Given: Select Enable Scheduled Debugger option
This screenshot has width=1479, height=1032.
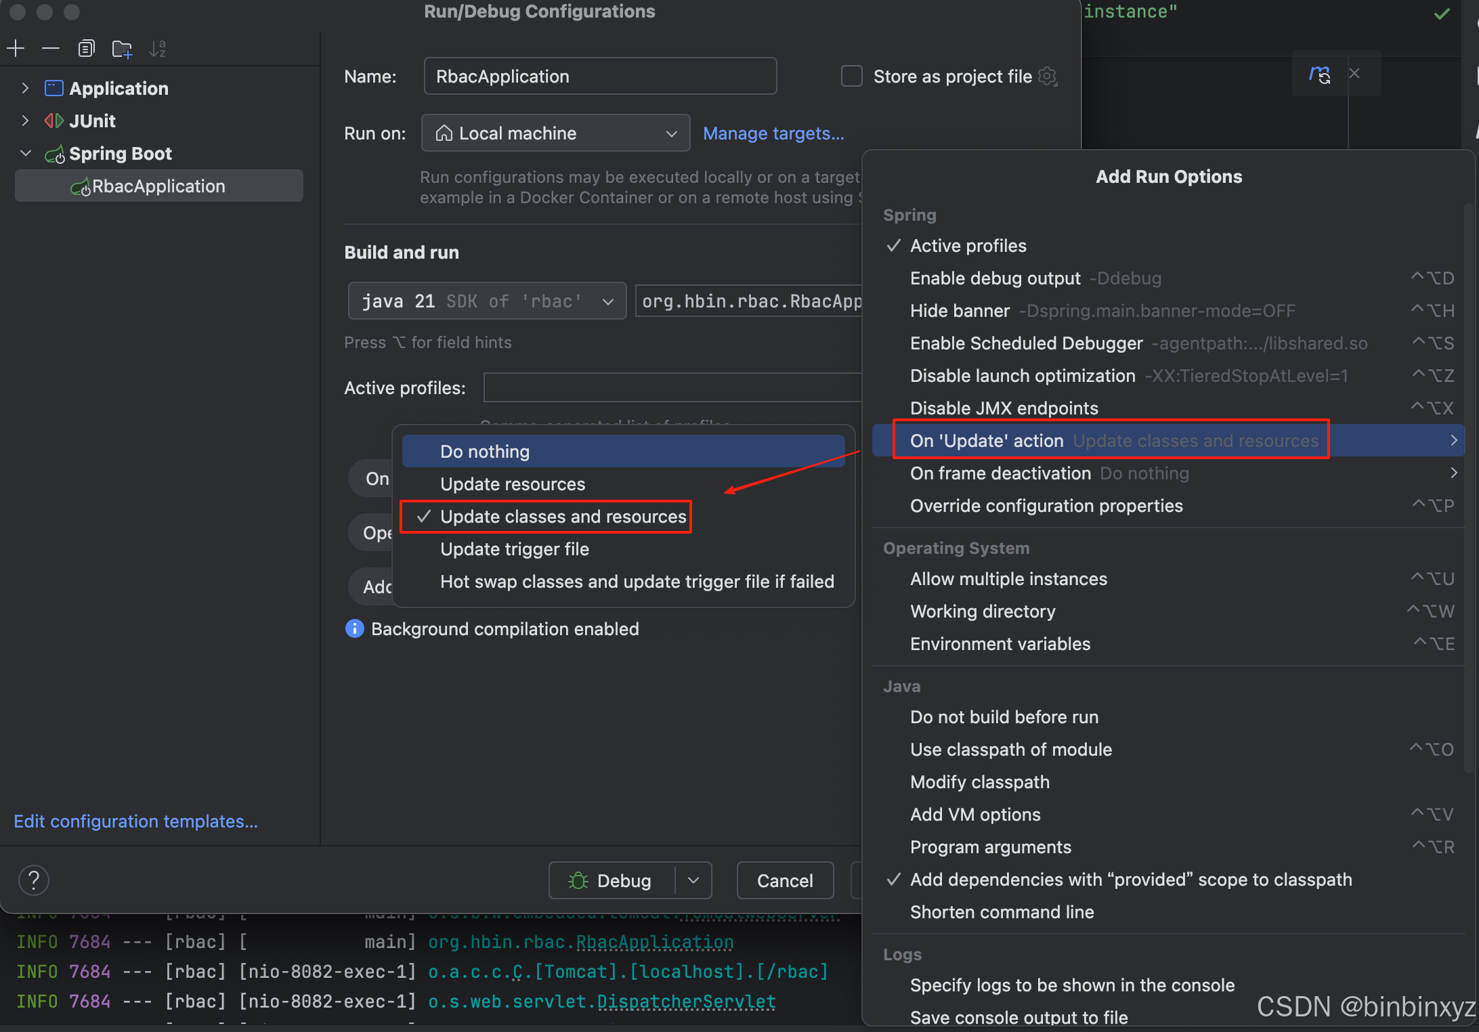Looking at the screenshot, I should point(1168,343).
